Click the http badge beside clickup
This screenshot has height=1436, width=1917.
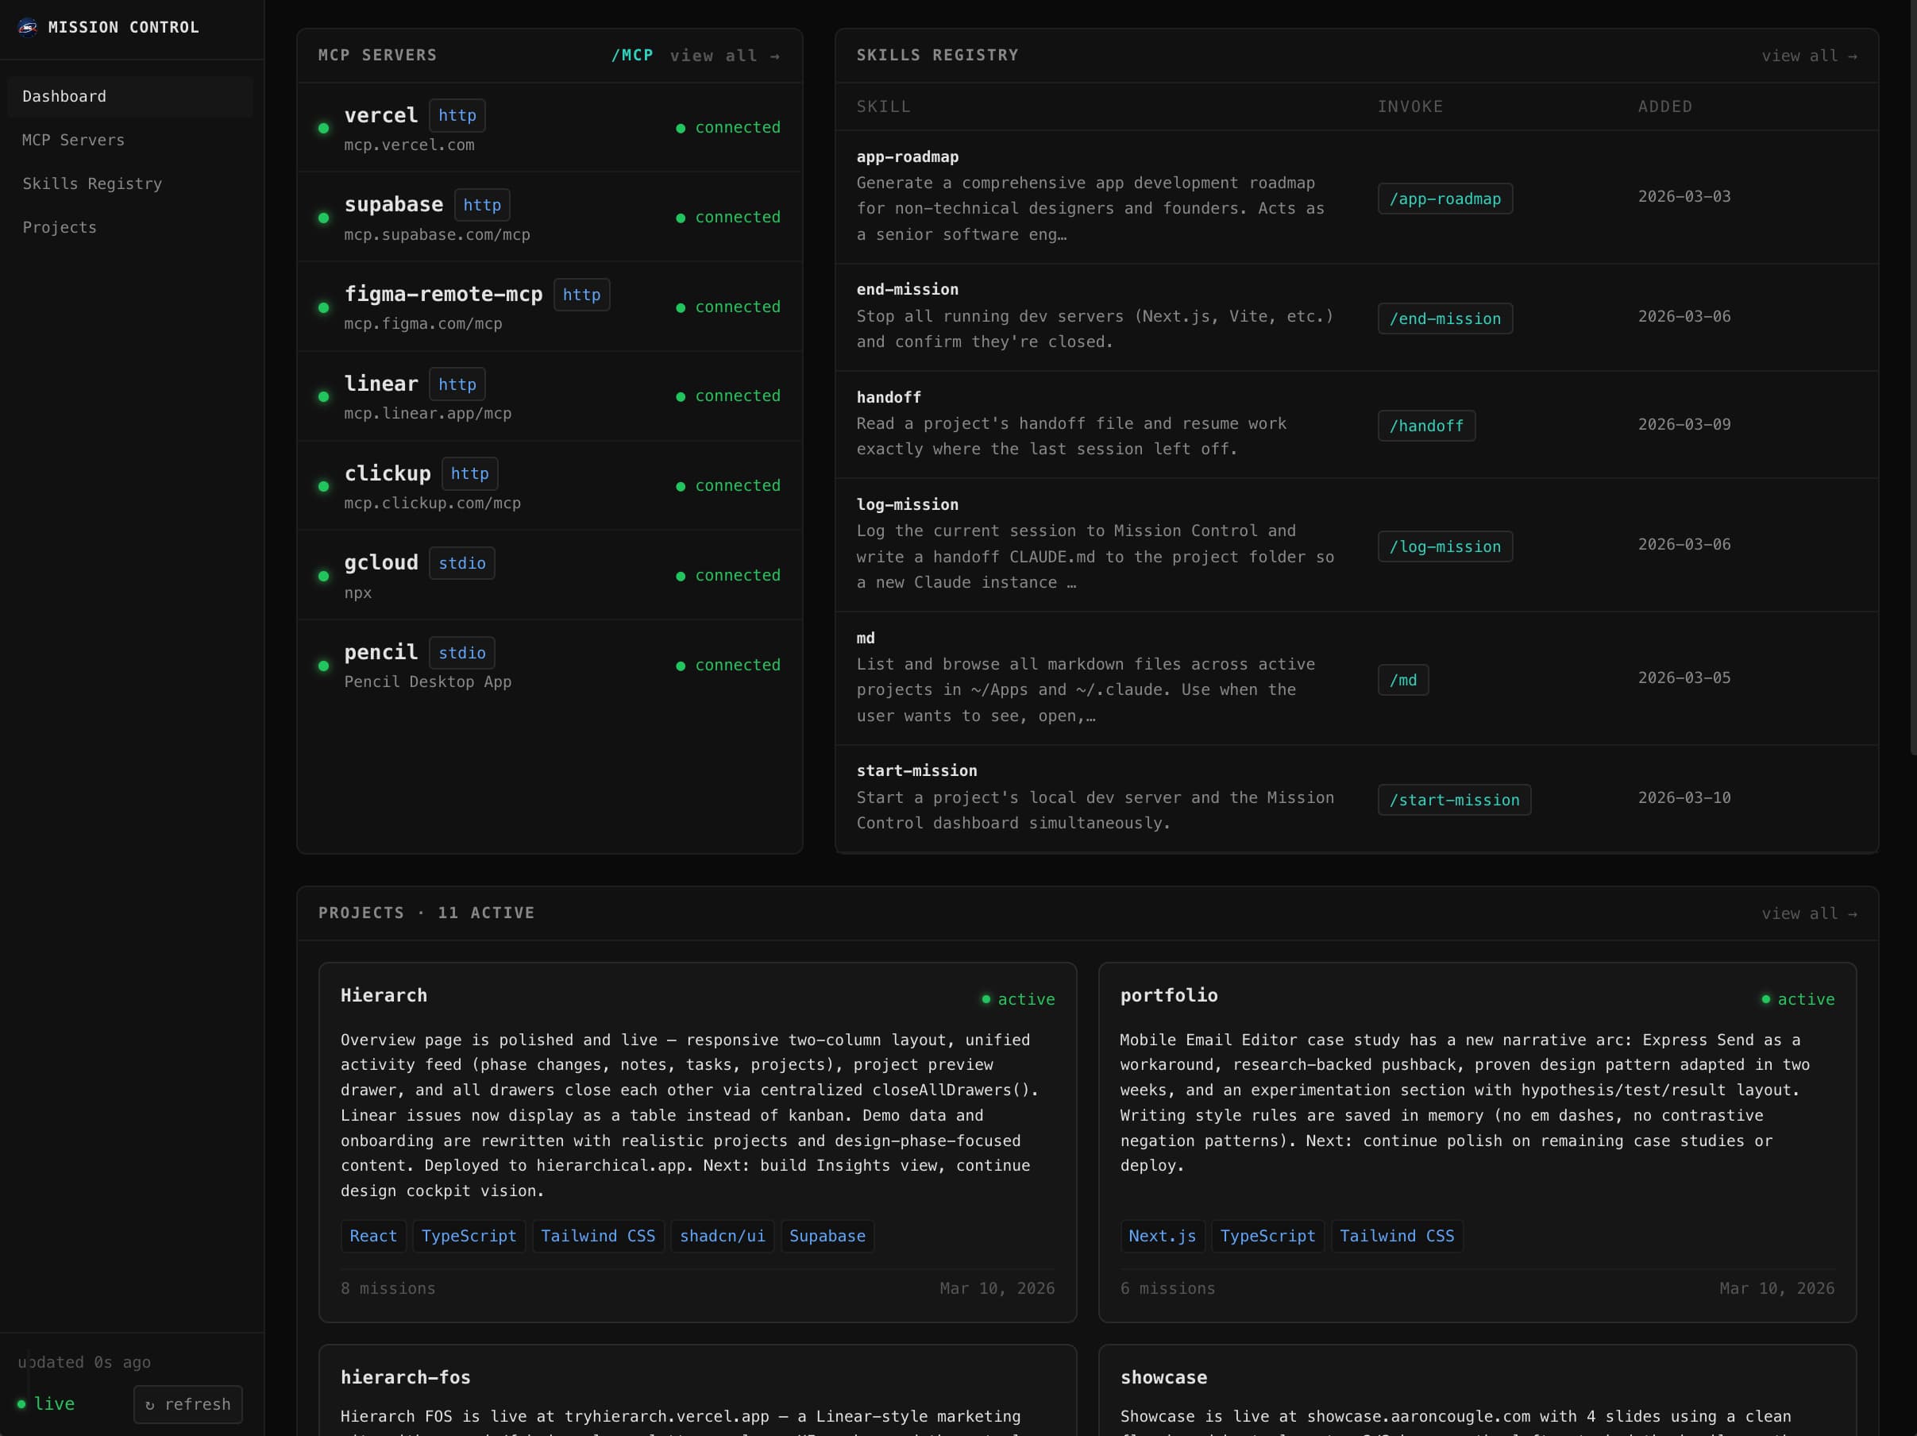(x=469, y=474)
